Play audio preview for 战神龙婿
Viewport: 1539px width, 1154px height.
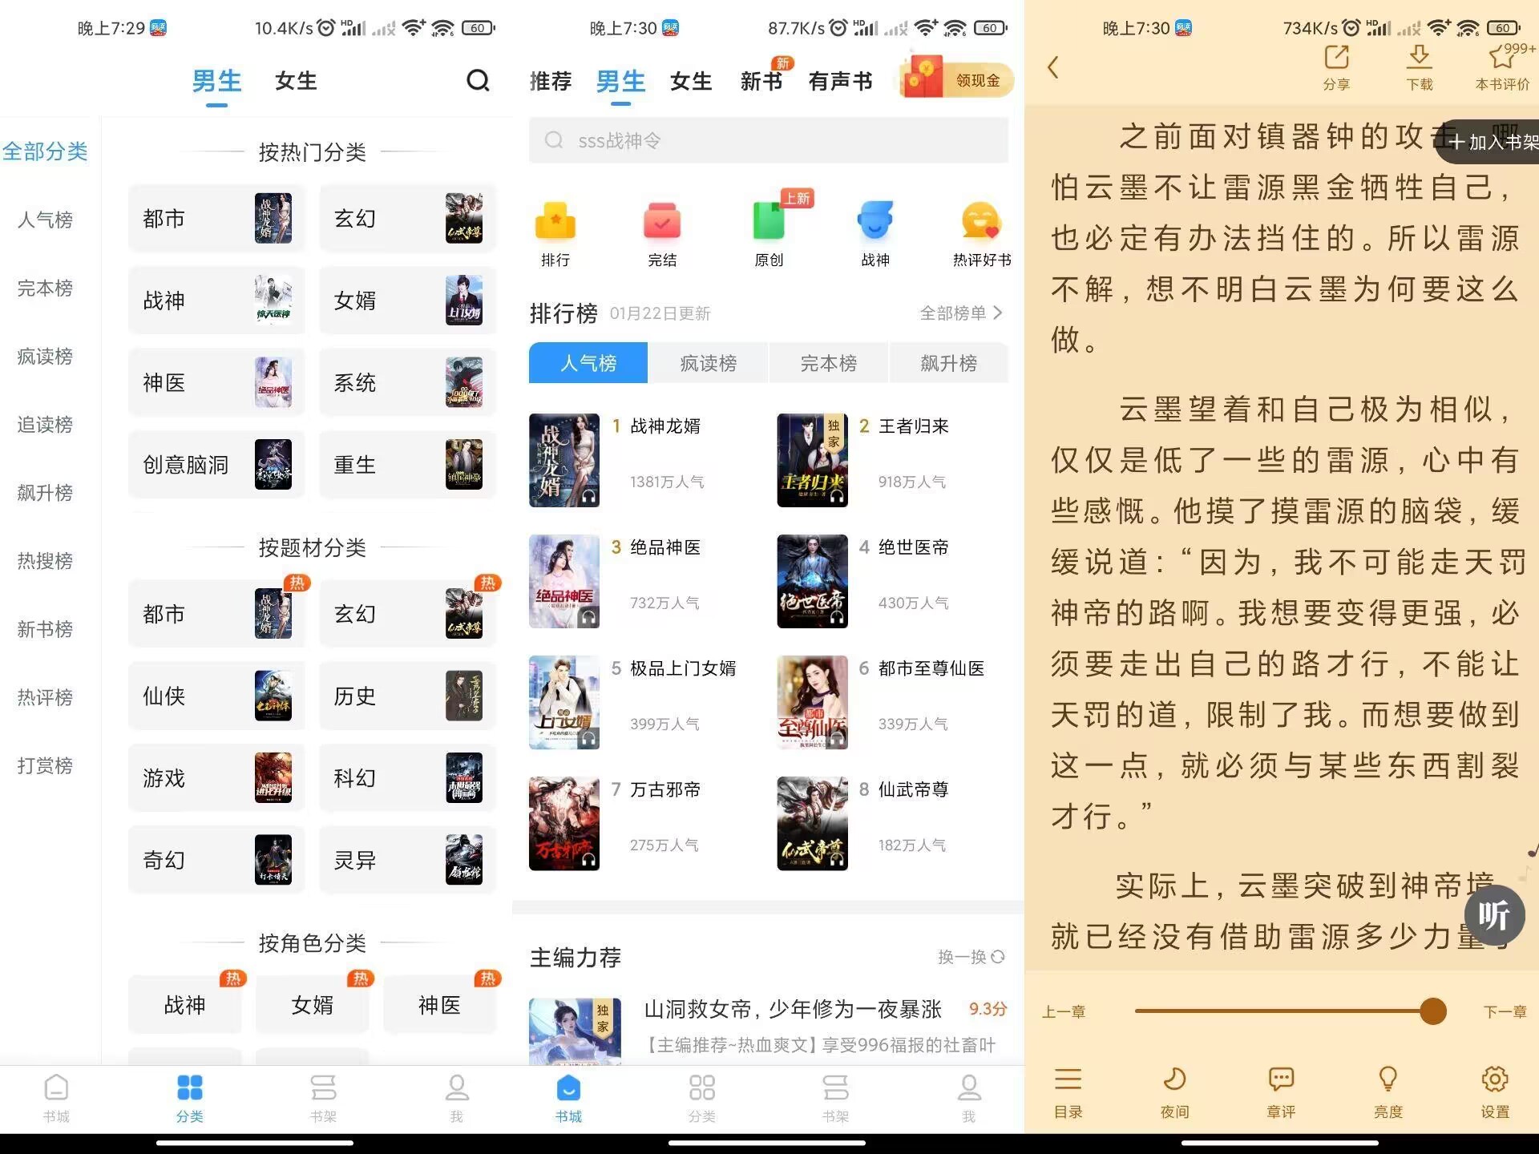coord(589,495)
